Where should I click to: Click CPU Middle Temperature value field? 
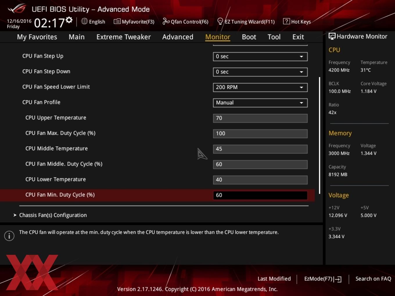click(x=260, y=149)
